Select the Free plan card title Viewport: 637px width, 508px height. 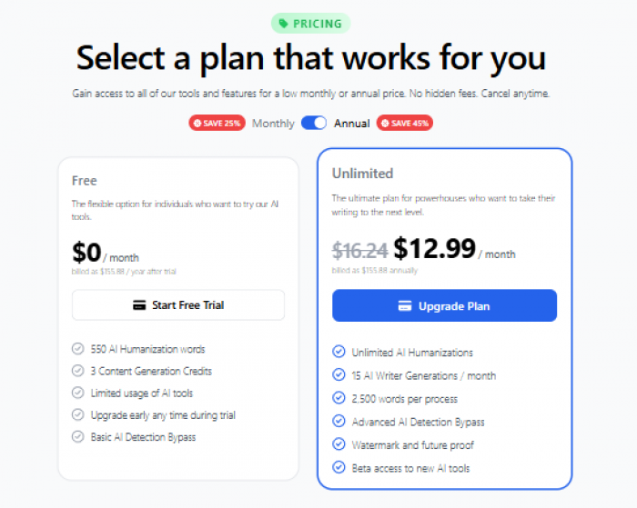(85, 181)
